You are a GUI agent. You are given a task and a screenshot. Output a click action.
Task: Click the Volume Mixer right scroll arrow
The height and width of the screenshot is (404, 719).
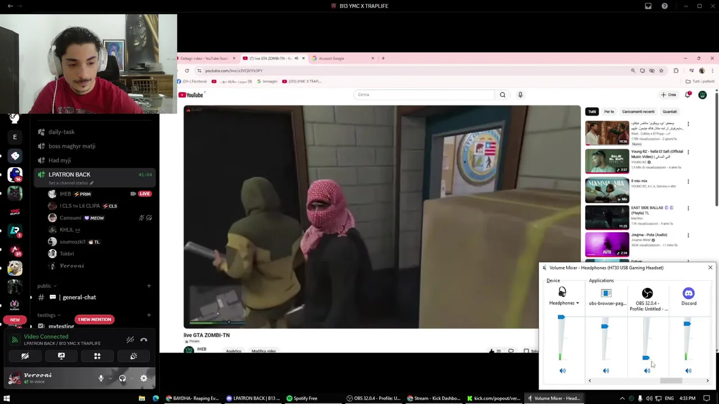point(707,381)
